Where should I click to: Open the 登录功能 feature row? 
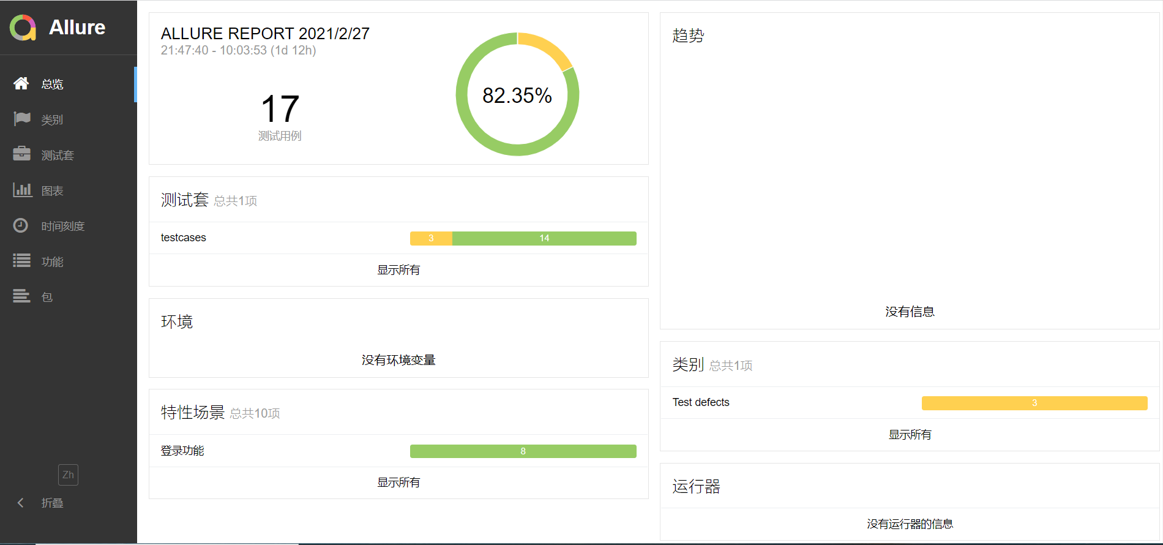pos(398,451)
